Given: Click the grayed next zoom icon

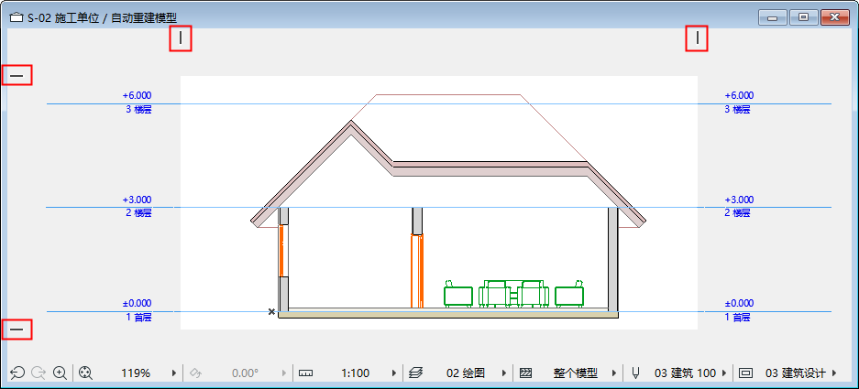Looking at the screenshot, I should click(x=39, y=373).
